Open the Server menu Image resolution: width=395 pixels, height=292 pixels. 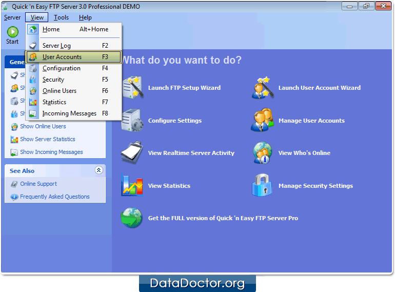point(12,17)
